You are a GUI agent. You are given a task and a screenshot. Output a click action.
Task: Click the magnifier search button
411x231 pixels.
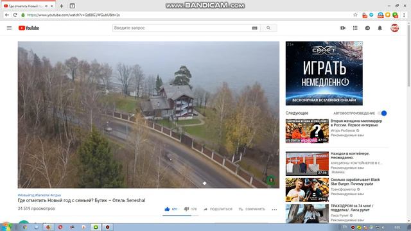coord(268,28)
